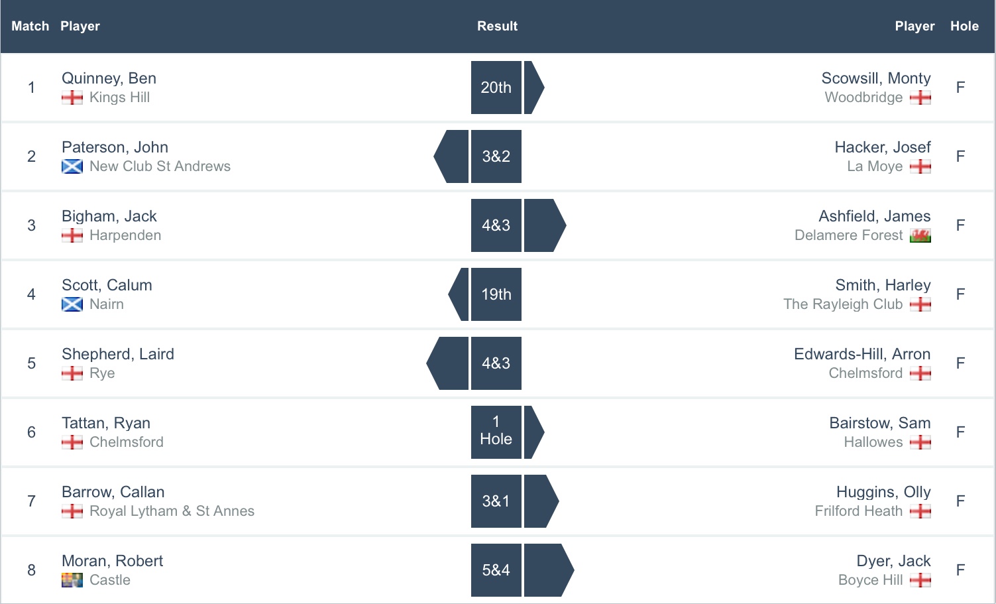Click the Result column header
The image size is (996, 604).
497,26
